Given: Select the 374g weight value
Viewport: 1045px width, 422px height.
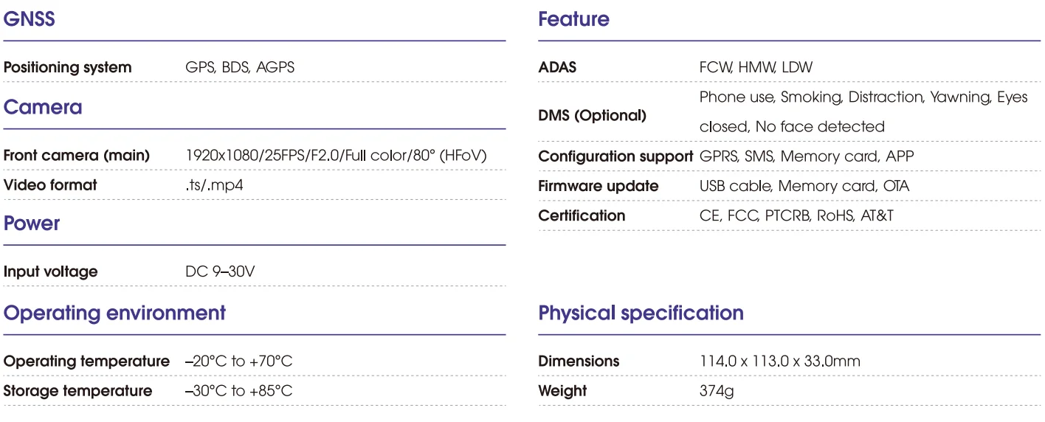Looking at the screenshot, I should (716, 391).
